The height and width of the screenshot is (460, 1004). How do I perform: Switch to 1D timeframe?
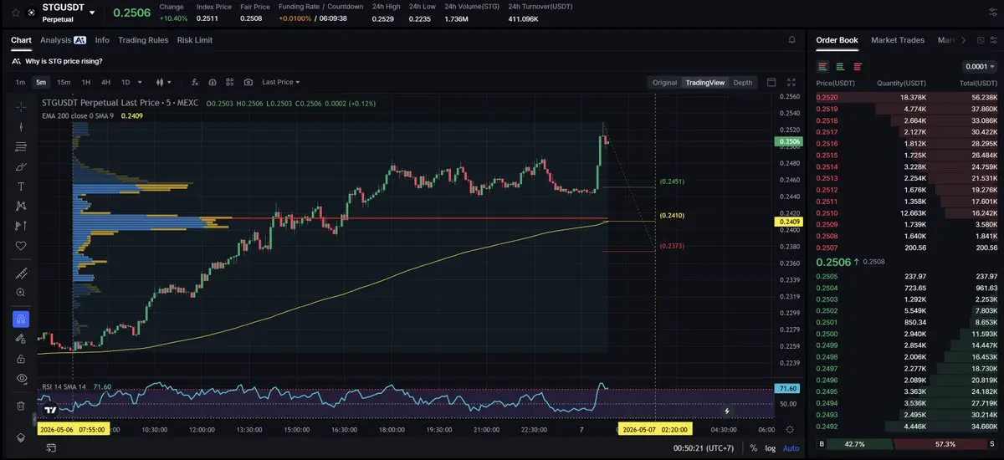coord(125,82)
